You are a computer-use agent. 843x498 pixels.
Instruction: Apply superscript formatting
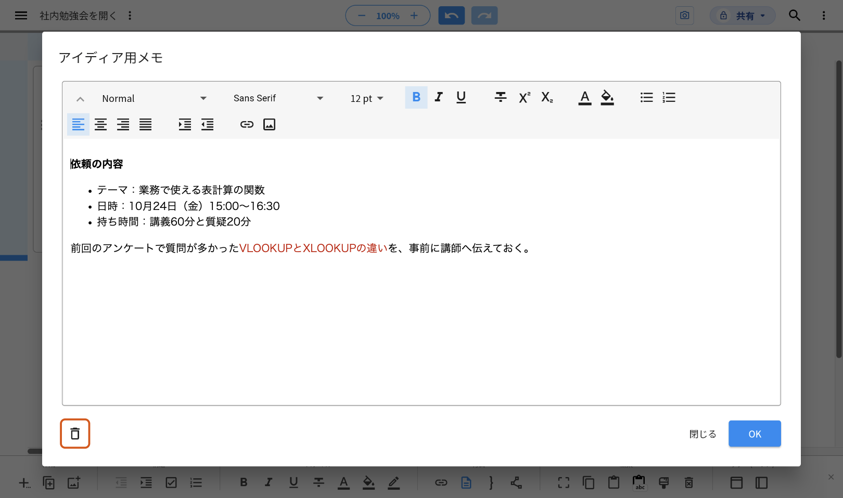click(x=525, y=97)
